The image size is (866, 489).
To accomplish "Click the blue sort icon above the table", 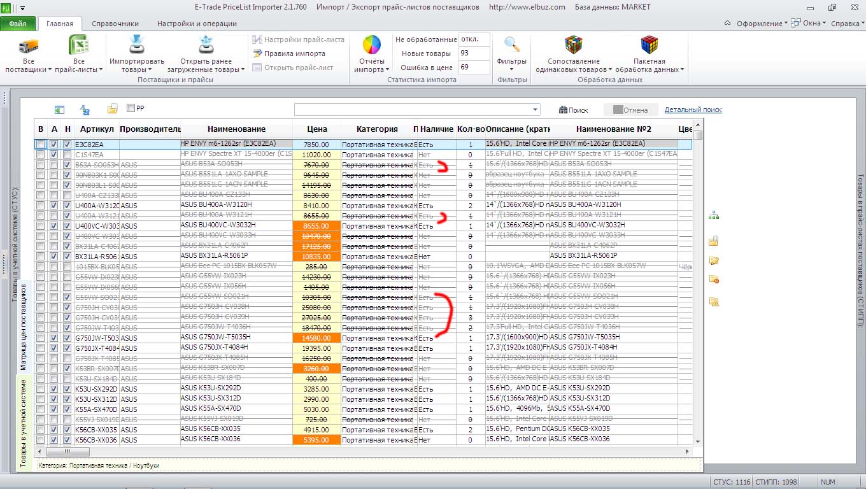I will click(84, 110).
